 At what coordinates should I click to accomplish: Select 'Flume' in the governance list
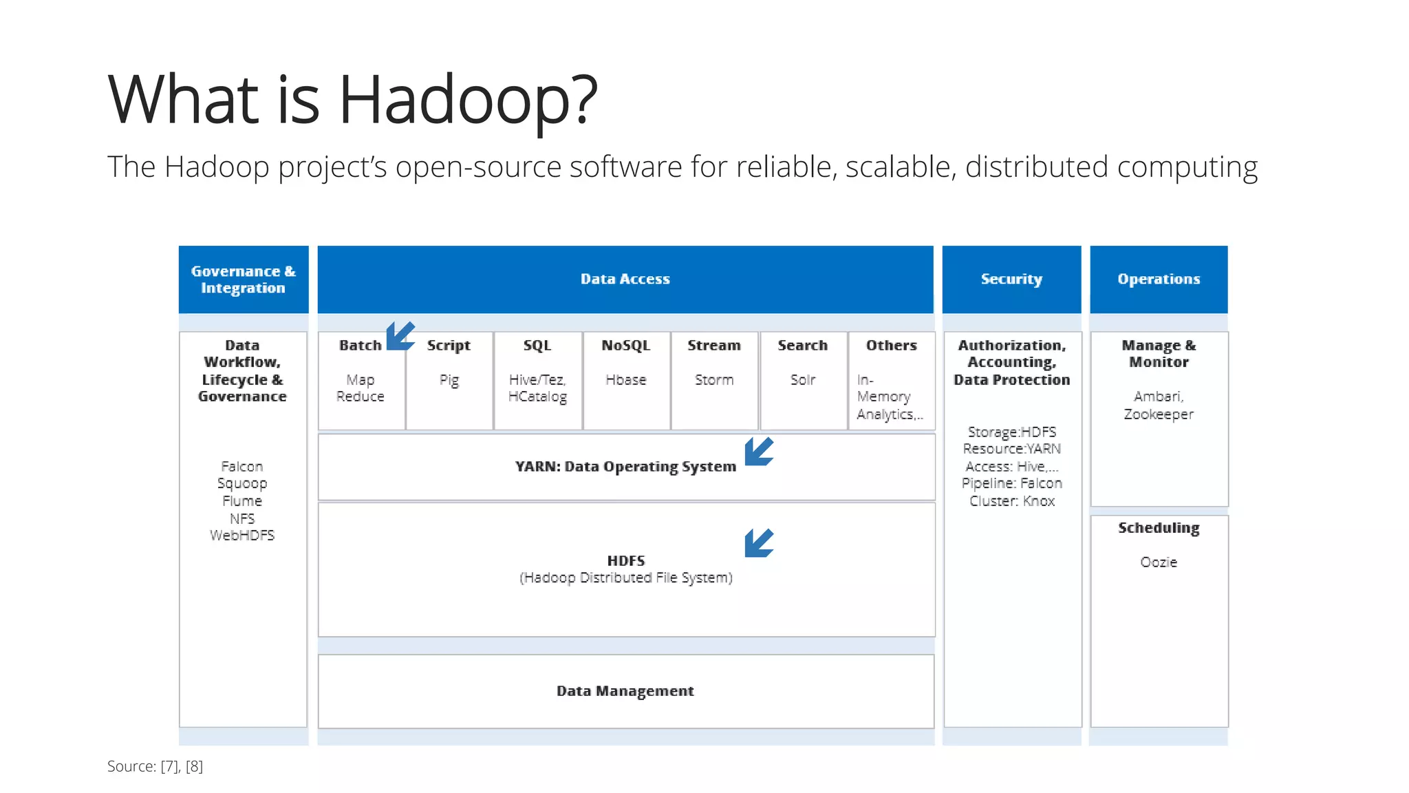tap(242, 501)
